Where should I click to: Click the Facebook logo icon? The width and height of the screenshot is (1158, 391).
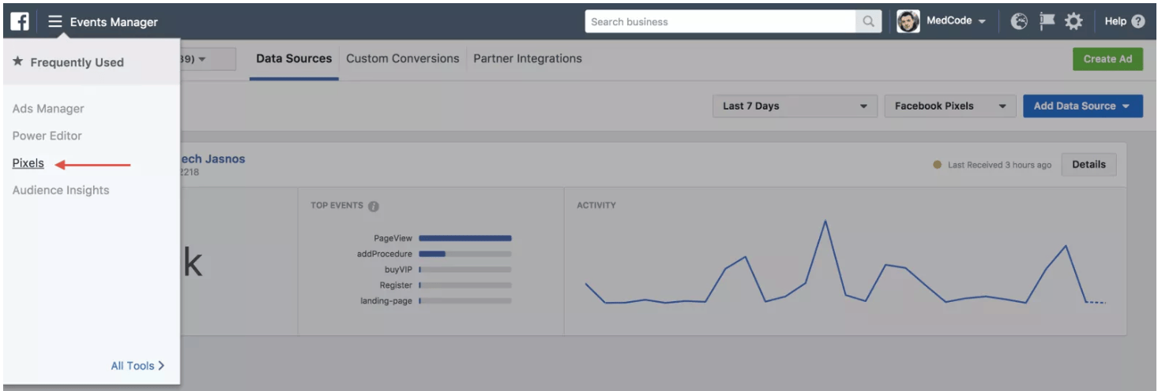click(x=20, y=22)
